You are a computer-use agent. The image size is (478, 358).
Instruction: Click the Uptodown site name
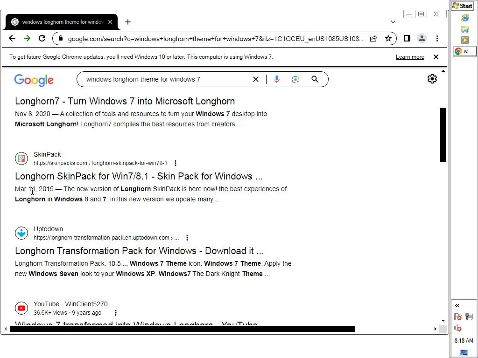point(48,229)
